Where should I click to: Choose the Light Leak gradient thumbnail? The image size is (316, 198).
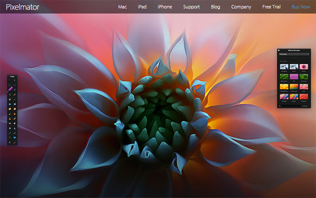[294, 87]
